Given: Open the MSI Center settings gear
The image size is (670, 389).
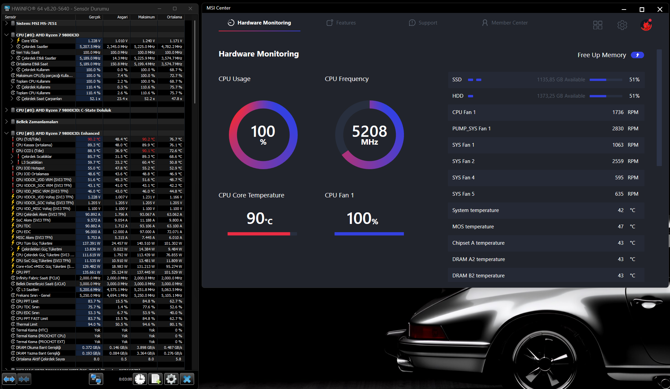Looking at the screenshot, I should click(x=622, y=25).
